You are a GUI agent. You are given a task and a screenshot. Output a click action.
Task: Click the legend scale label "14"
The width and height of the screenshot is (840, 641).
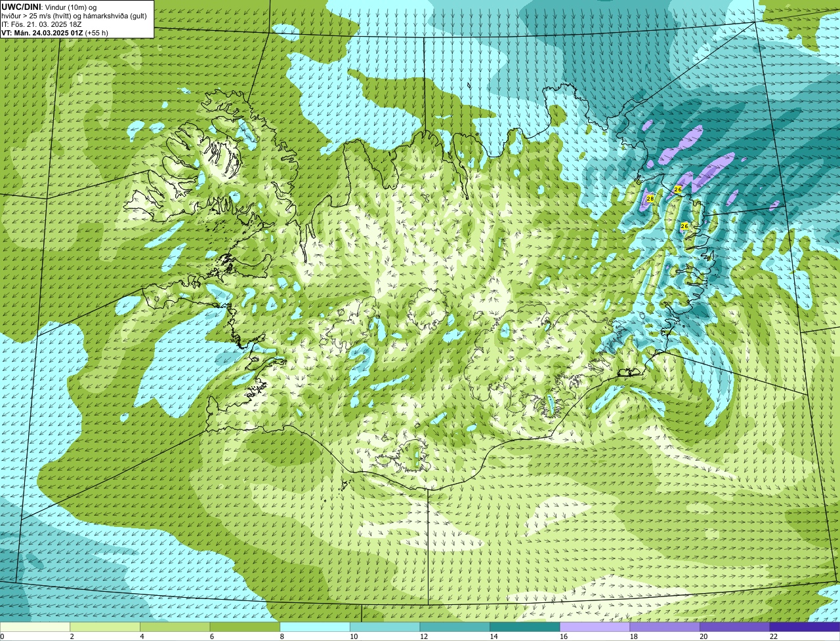click(x=493, y=636)
